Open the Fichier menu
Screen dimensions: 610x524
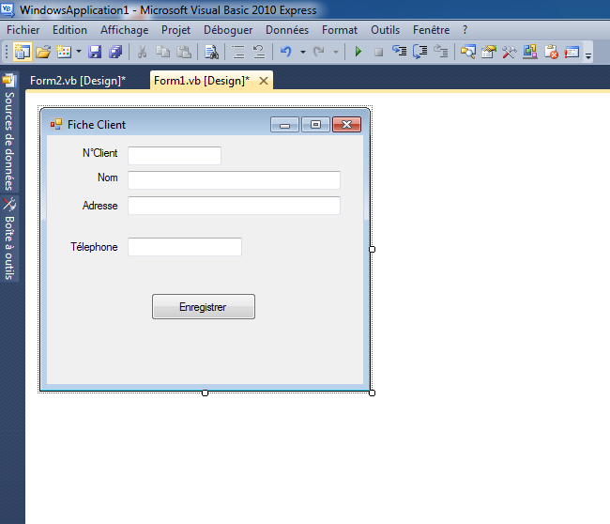tap(23, 30)
